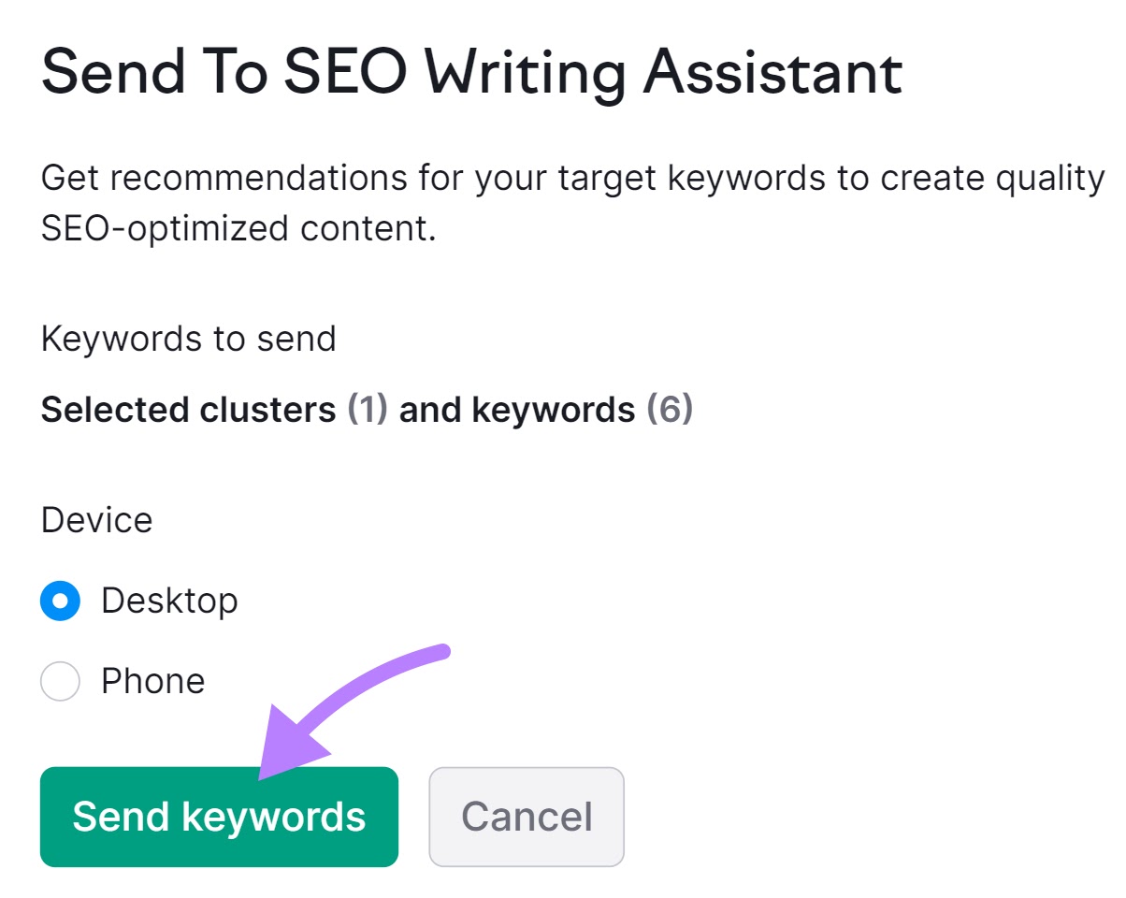This screenshot has width=1126, height=898.
Task: Select the Phone radio button
Action: coord(61,682)
